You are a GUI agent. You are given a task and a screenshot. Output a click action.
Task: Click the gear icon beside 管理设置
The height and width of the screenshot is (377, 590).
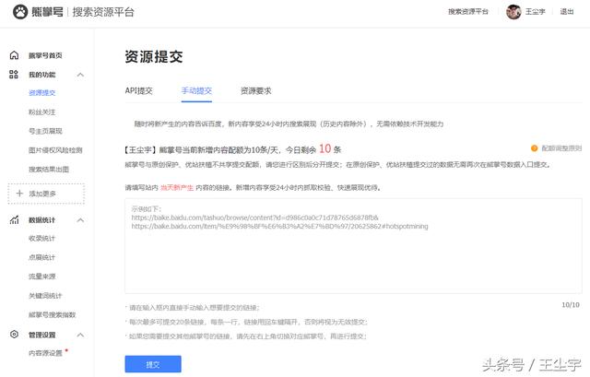tap(14, 335)
